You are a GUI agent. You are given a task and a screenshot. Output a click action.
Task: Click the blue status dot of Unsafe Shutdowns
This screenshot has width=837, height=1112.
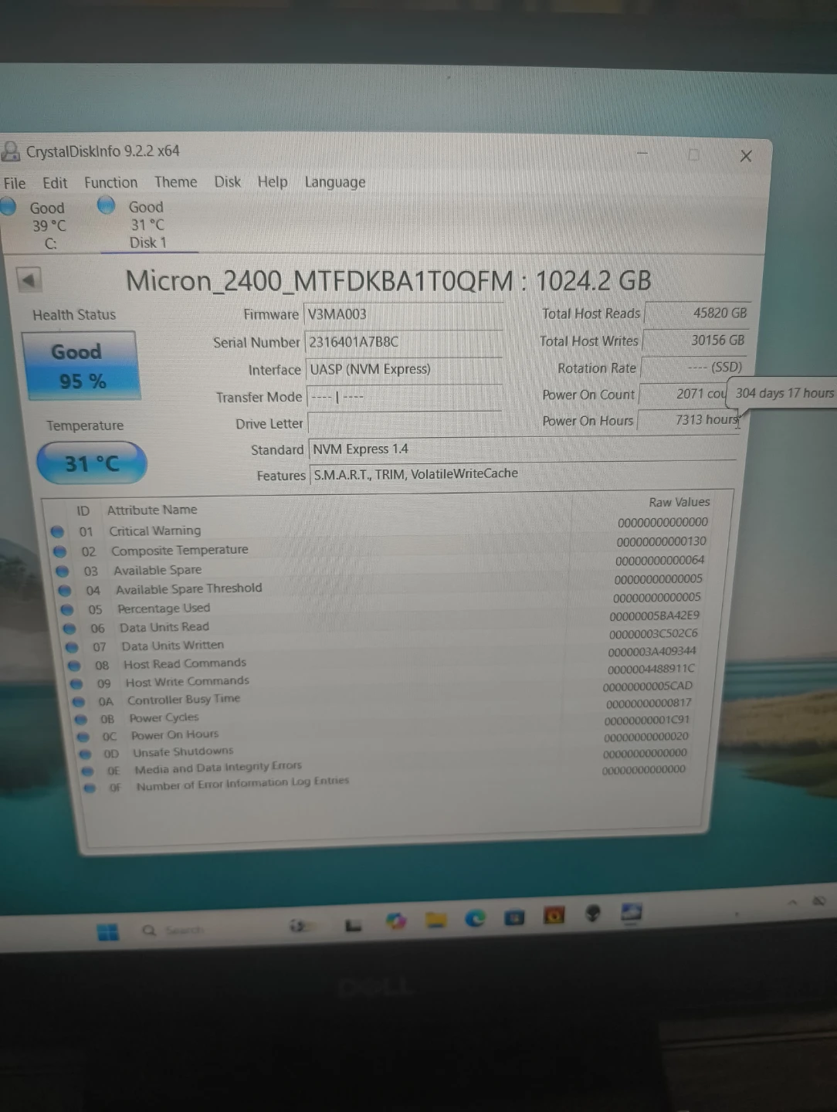point(85,754)
